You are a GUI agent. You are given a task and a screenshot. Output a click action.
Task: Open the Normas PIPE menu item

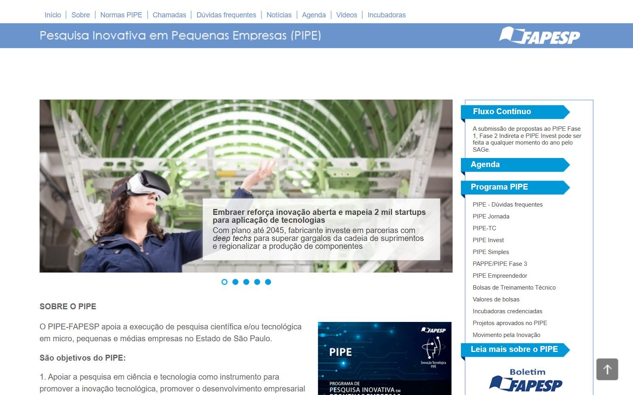121,15
